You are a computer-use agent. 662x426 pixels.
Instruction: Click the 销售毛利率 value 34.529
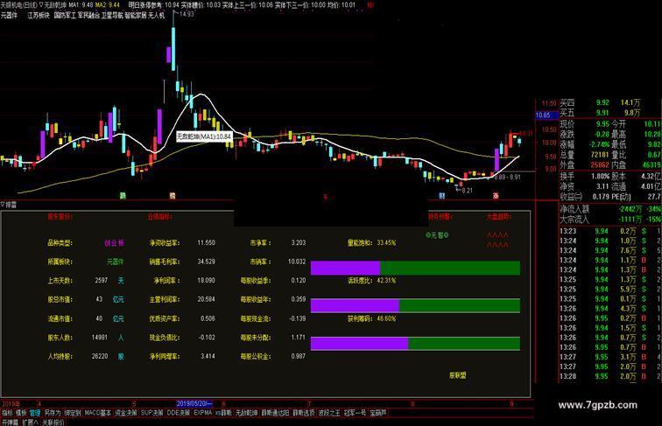206,262
